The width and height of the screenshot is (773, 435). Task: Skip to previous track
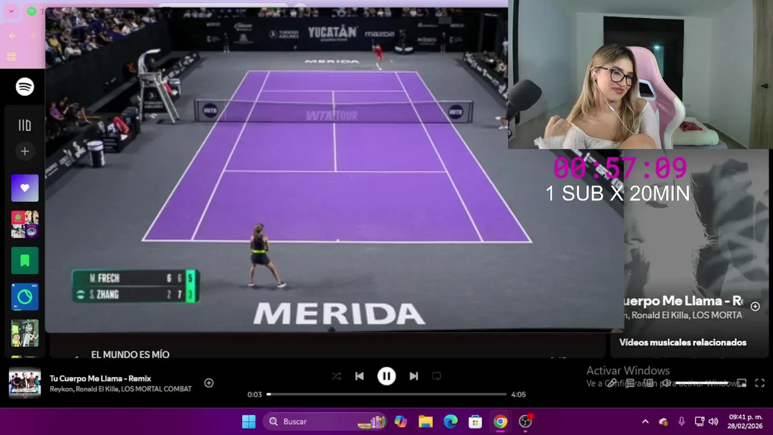click(x=359, y=376)
